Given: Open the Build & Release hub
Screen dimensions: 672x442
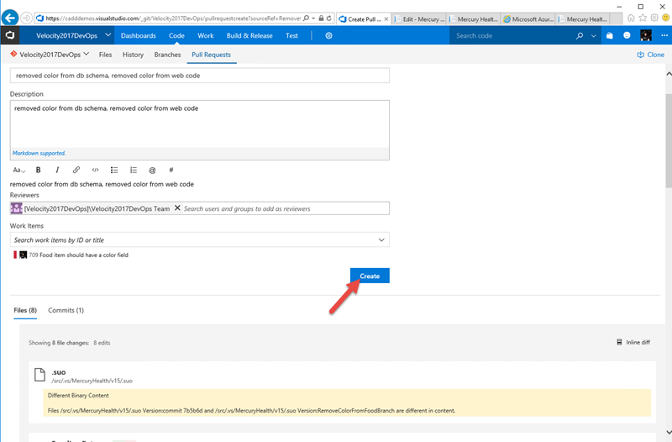Looking at the screenshot, I should pyautogui.click(x=249, y=35).
